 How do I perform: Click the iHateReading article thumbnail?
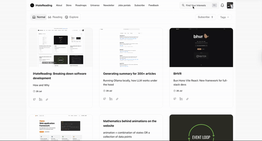pyautogui.click(x=61, y=48)
